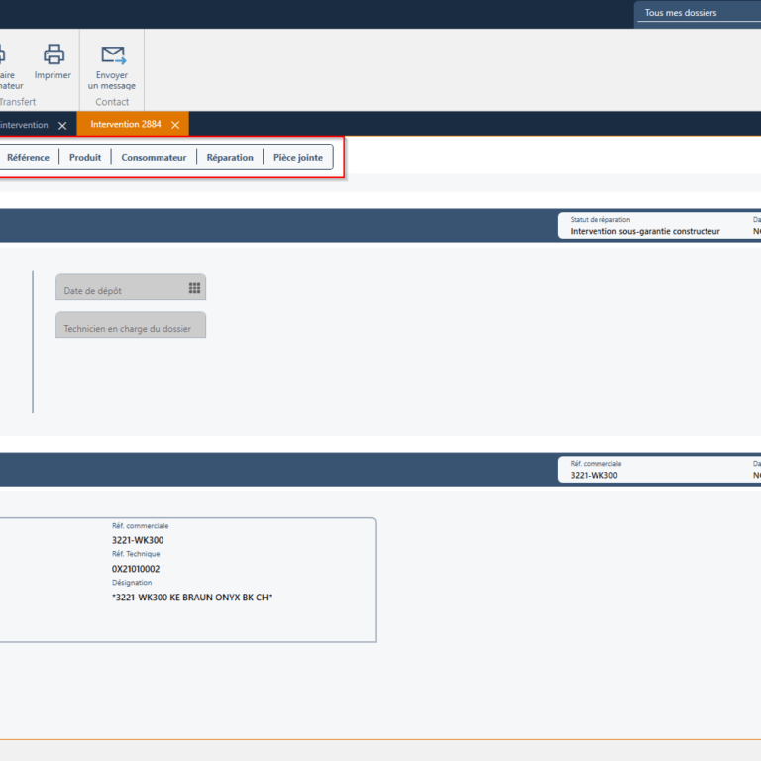Go to the Référence section
Screen dimensions: 761x761
pos(28,158)
